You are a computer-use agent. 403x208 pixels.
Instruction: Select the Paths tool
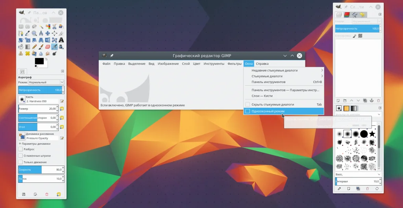(x=21, y=33)
